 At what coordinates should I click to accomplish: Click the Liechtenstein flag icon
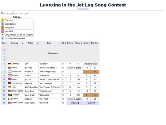pyautogui.click(x=10, y=83)
